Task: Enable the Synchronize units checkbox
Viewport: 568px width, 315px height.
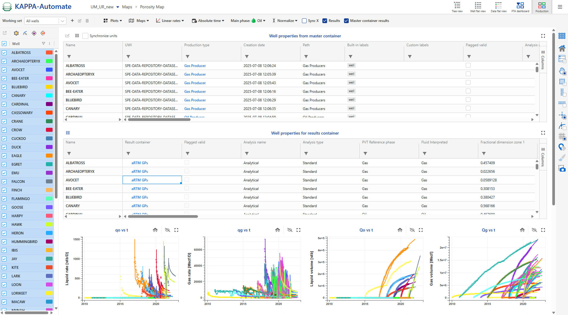Action: point(85,36)
